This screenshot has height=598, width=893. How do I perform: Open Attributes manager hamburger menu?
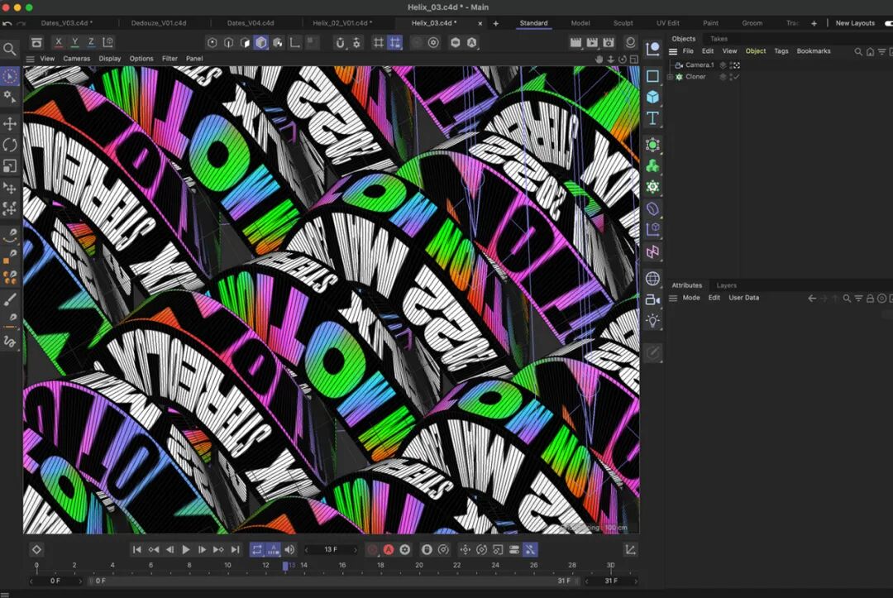coord(672,298)
